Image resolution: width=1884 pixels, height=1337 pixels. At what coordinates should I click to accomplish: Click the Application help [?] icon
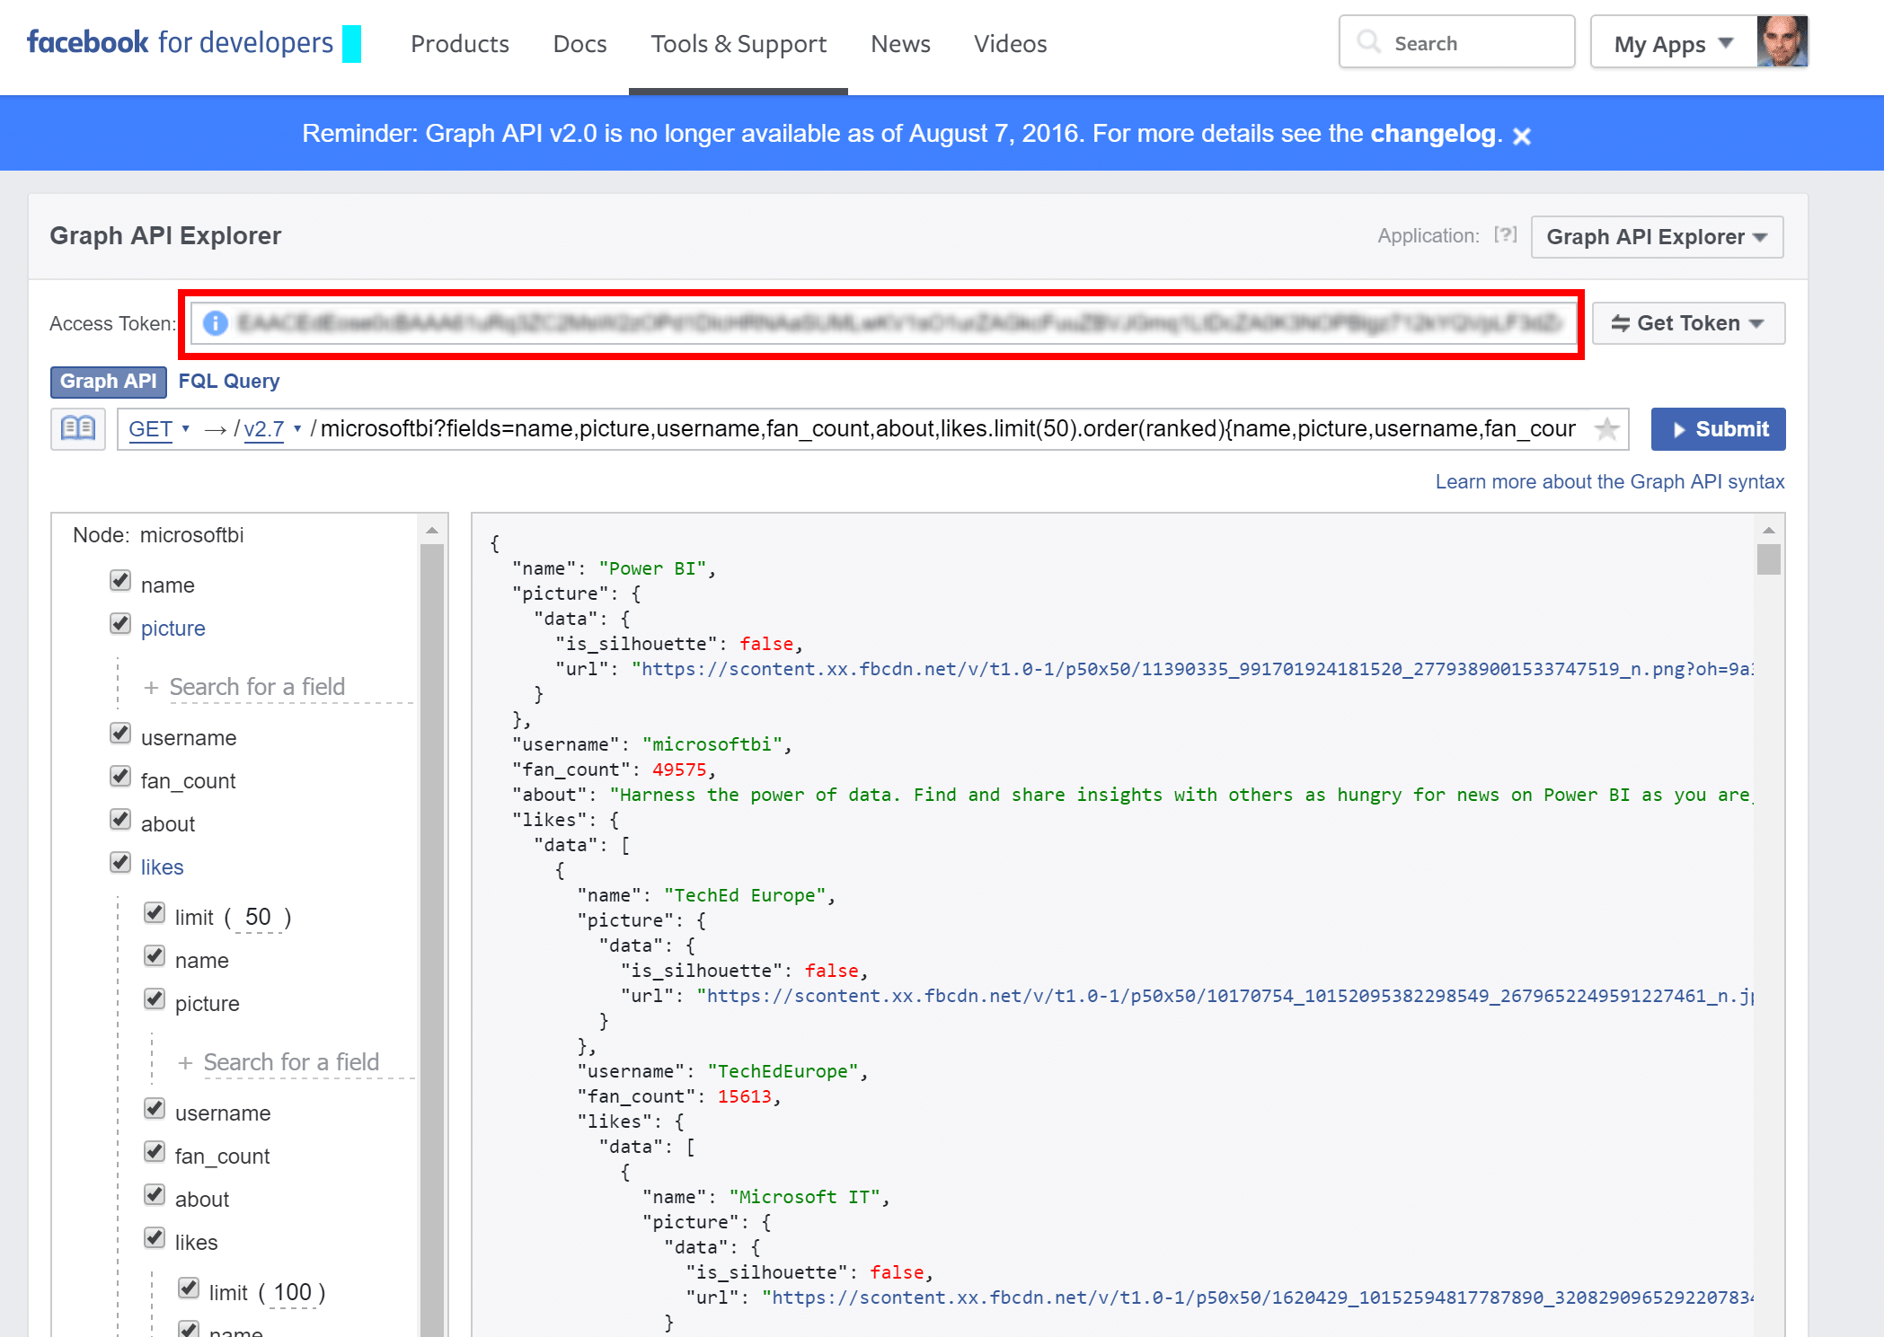(1505, 235)
